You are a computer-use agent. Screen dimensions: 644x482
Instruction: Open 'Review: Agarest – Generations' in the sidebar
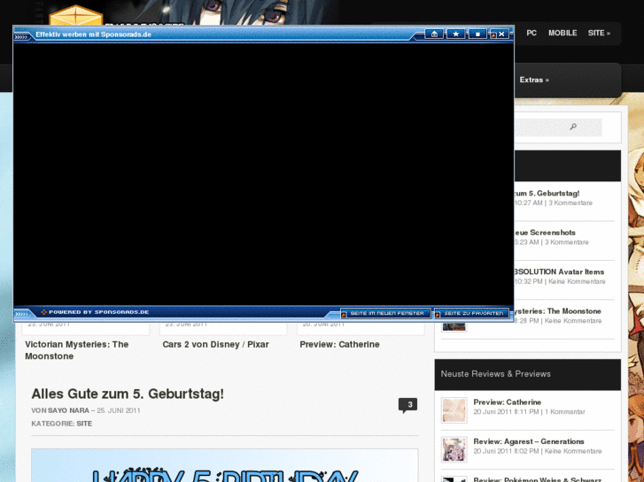(529, 441)
